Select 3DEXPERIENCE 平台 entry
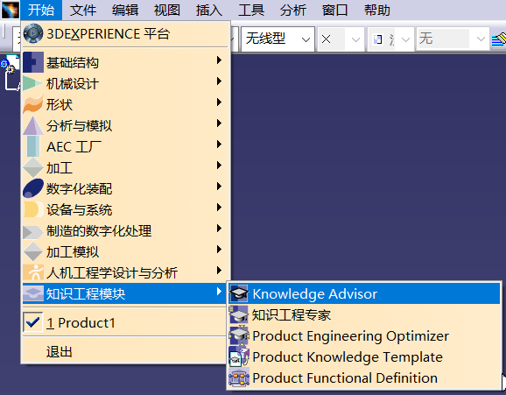 [x=125, y=33]
